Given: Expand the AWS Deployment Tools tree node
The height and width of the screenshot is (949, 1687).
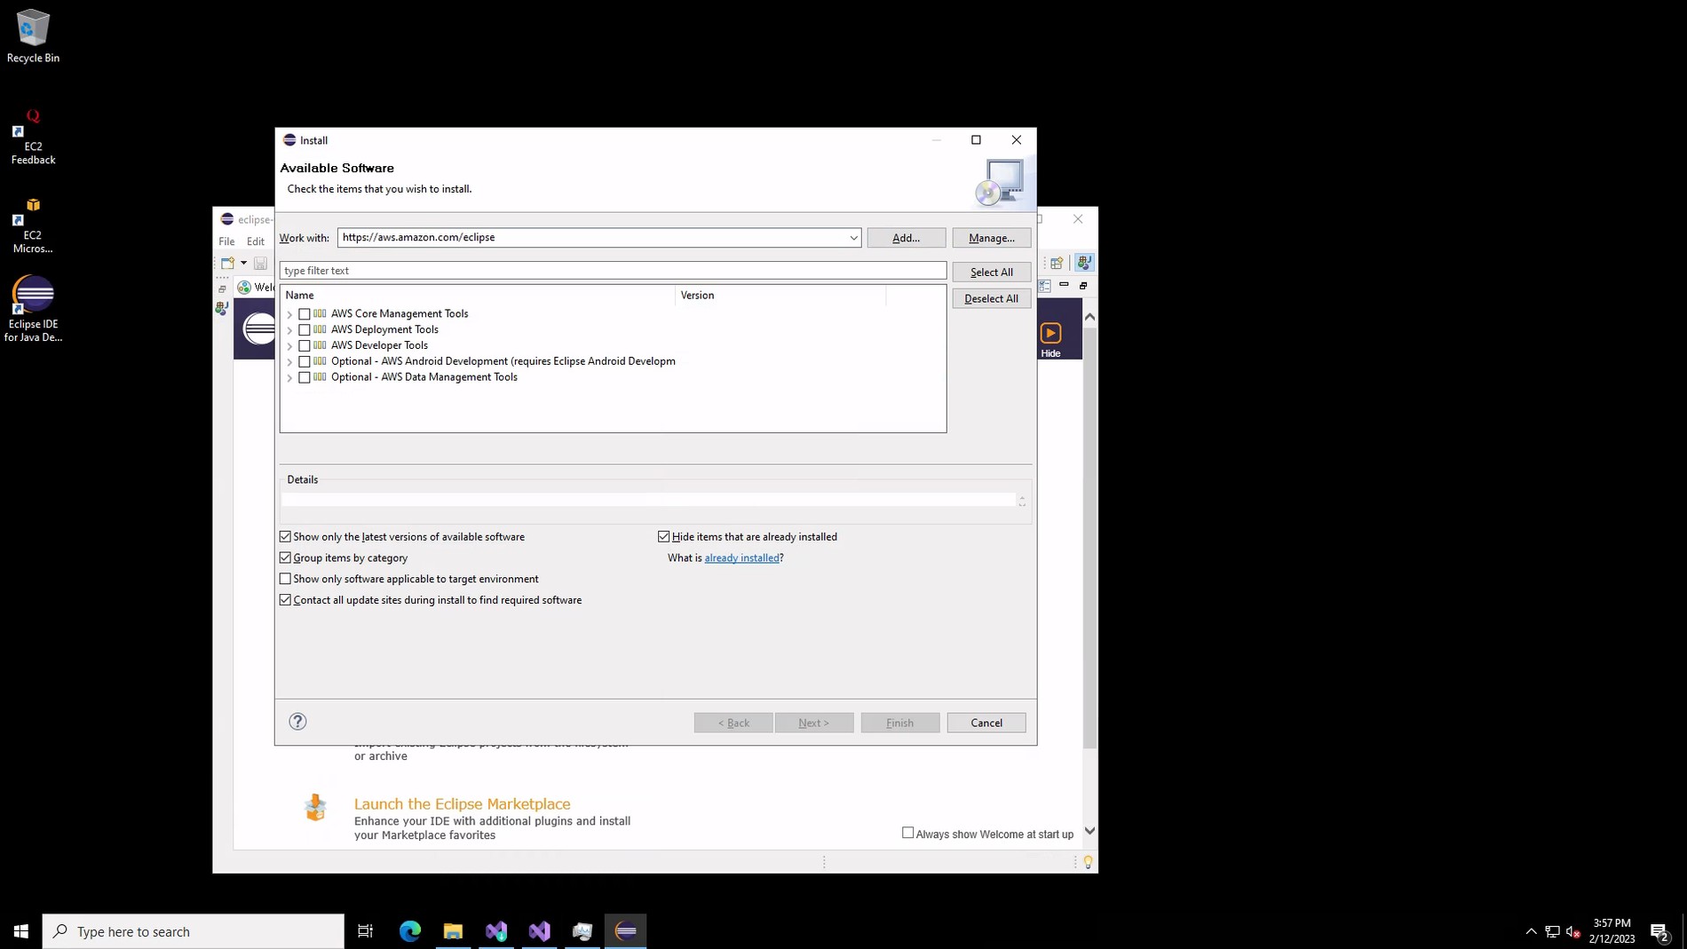Looking at the screenshot, I should (289, 330).
